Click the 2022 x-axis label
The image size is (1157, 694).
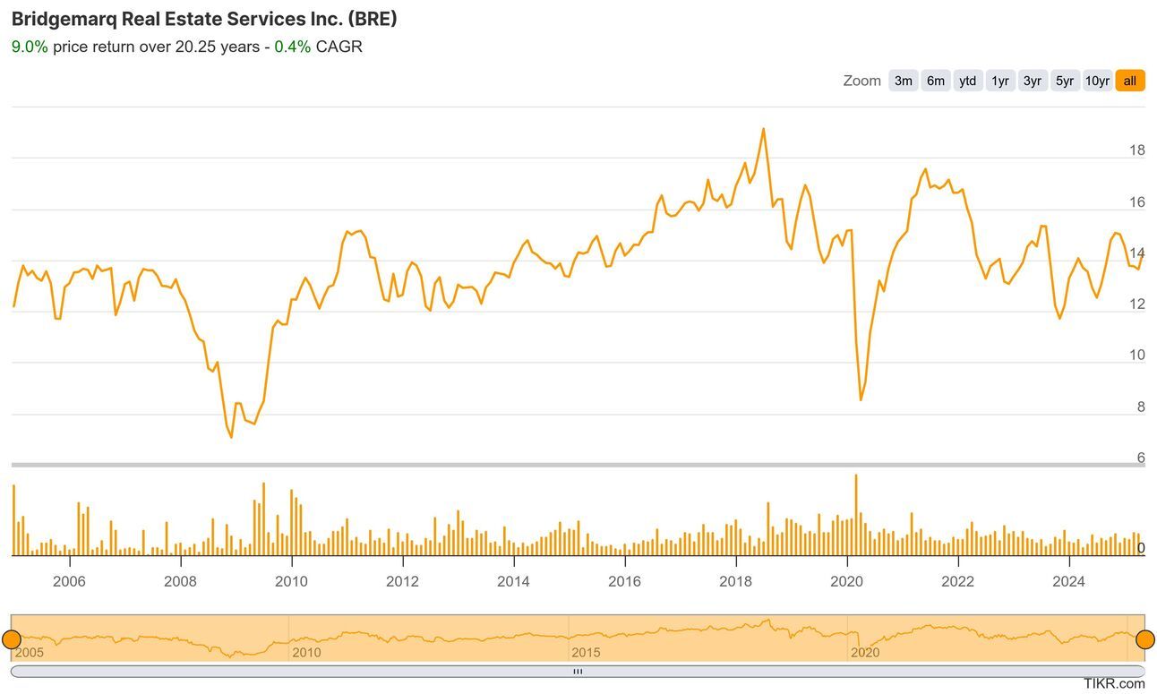(x=957, y=581)
